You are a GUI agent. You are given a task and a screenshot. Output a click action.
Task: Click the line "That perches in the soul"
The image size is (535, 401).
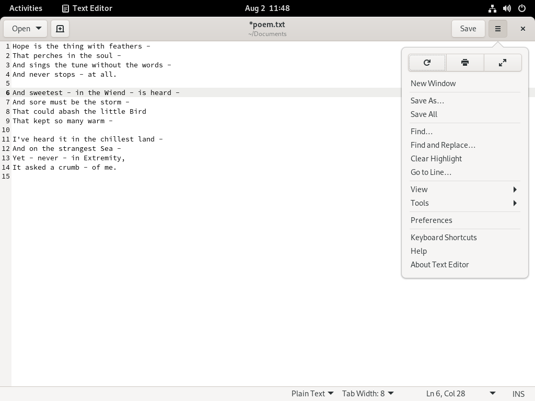(x=66, y=55)
